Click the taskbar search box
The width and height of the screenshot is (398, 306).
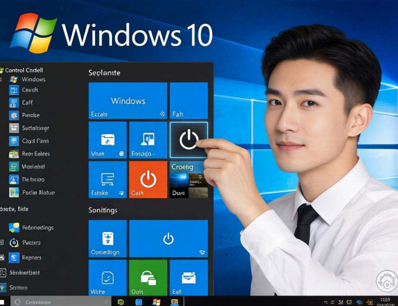61,302
